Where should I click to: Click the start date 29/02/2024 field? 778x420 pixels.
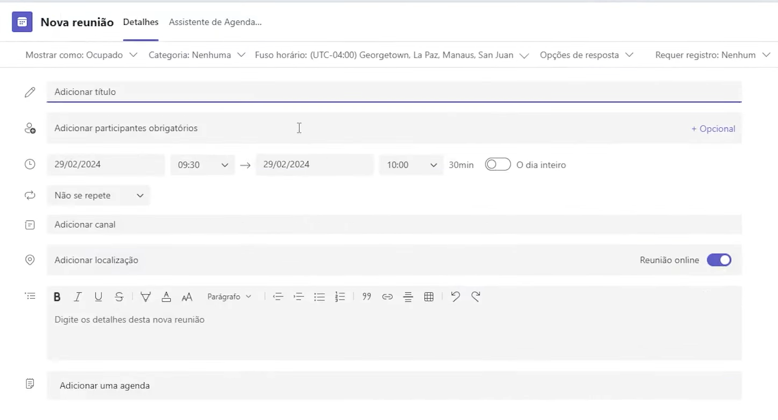click(x=106, y=164)
